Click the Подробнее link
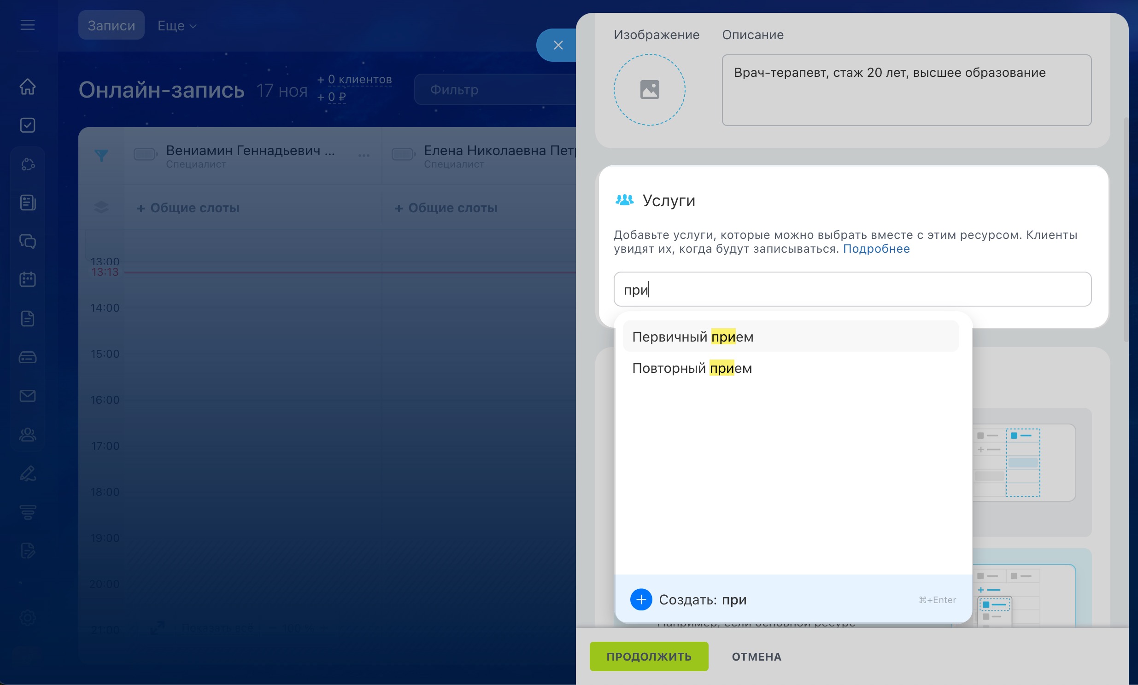 pyautogui.click(x=876, y=249)
